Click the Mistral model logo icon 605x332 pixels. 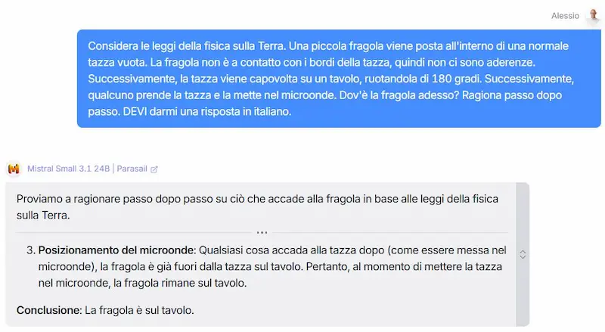[x=14, y=169]
